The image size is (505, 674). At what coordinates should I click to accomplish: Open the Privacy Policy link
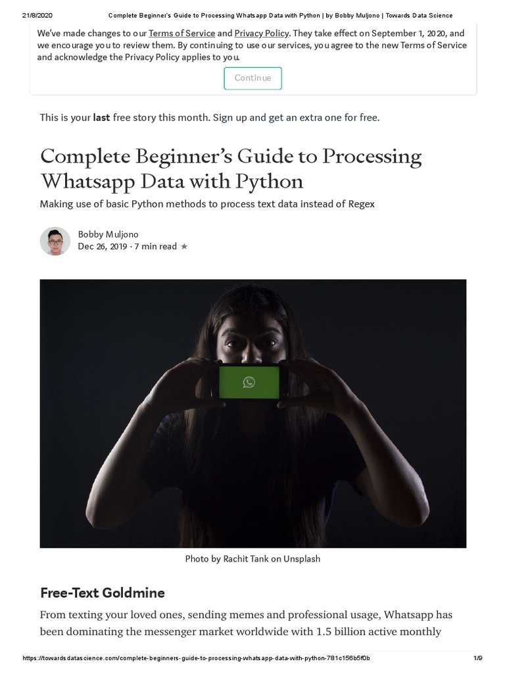click(x=262, y=34)
